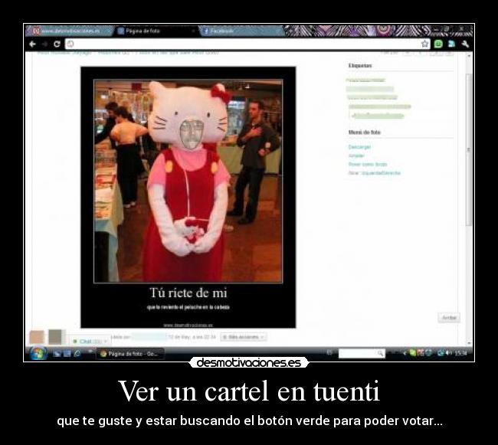This screenshot has height=445, width=498.
Task: Open the Windows Start orb
Action: click(38, 353)
